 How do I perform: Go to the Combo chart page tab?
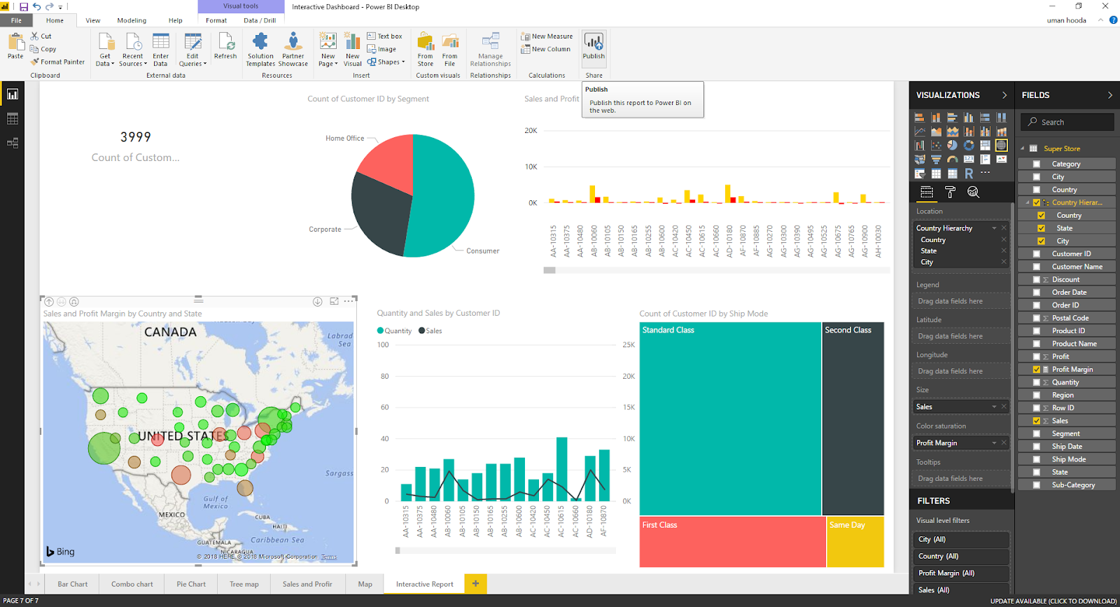tap(132, 584)
